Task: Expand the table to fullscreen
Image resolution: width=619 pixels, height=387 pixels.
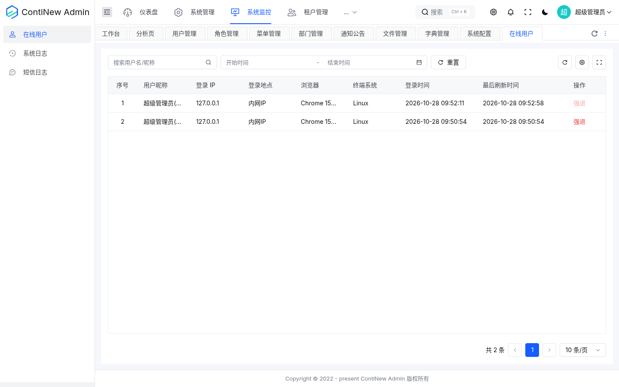Action: (x=599, y=62)
